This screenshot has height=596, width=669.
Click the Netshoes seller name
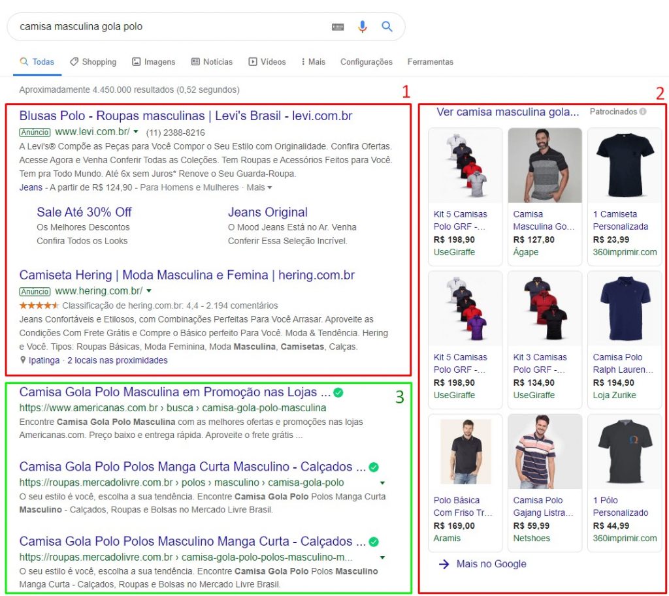point(532,538)
